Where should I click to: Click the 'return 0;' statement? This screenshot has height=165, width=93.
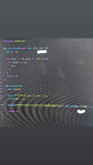point(13,111)
